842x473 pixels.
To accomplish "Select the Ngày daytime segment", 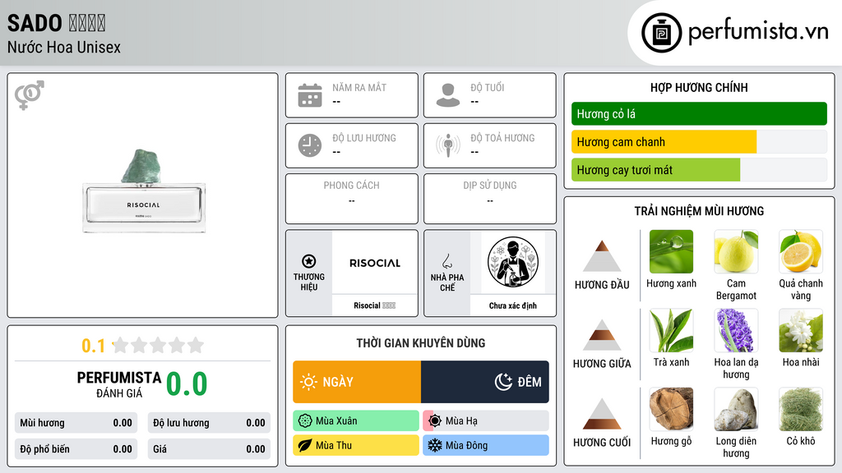I will [357, 382].
